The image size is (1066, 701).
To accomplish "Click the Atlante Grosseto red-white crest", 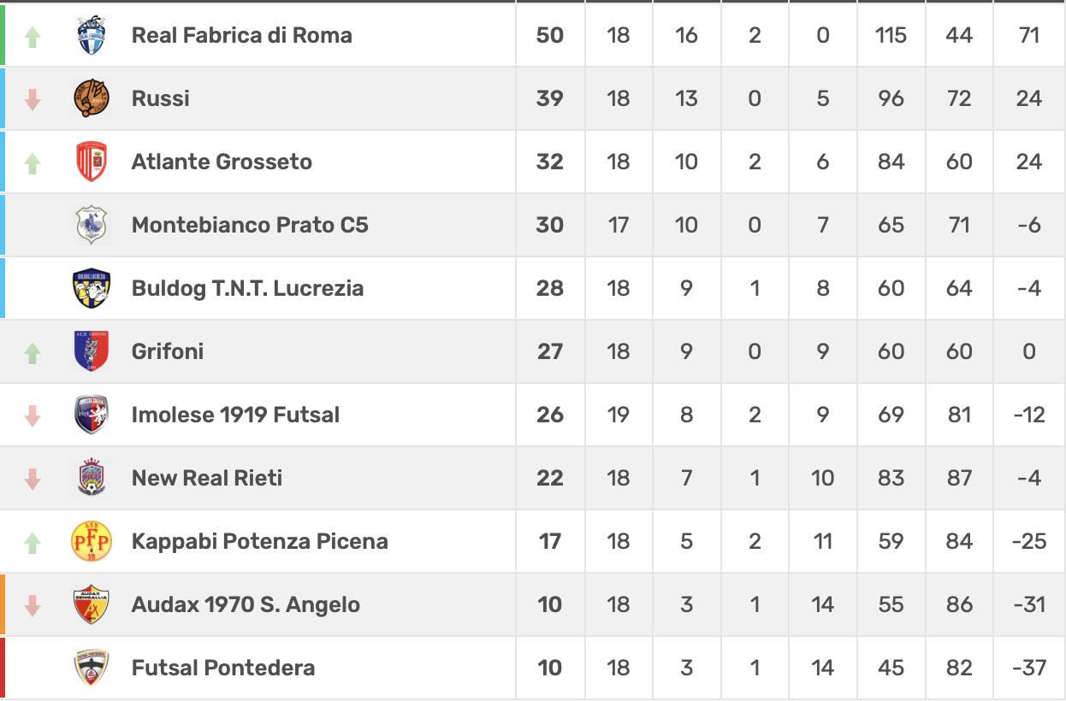I will click(92, 162).
